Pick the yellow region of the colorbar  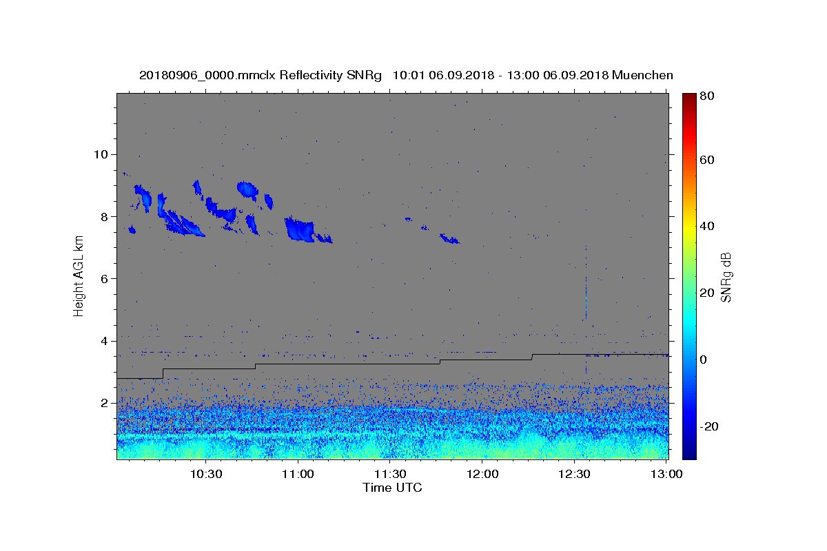689,227
